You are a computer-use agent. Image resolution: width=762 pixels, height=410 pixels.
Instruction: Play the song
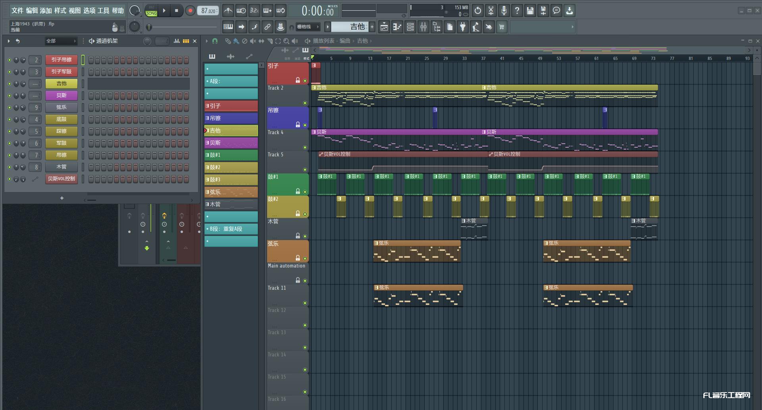[164, 11]
